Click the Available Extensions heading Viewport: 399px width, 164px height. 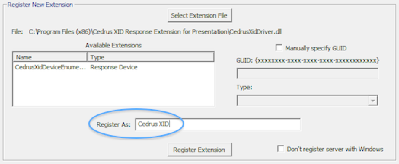point(113,45)
